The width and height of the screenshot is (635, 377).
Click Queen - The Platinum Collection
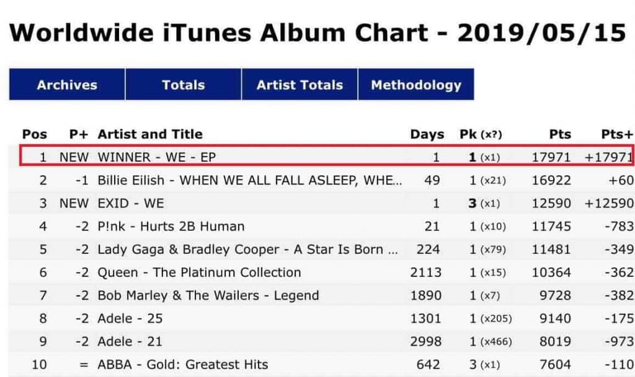[199, 272]
